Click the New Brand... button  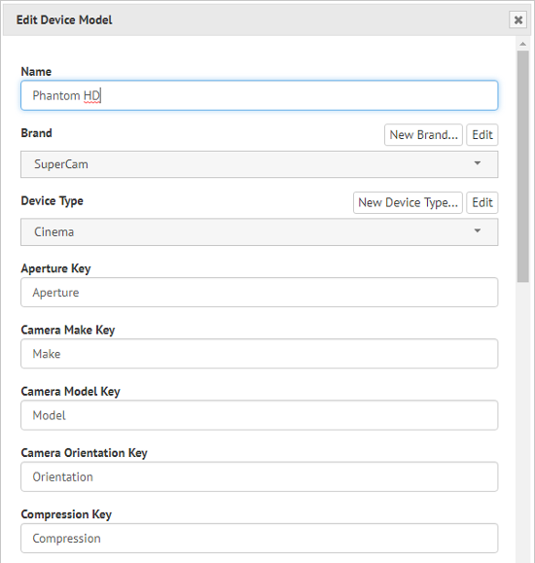point(423,135)
